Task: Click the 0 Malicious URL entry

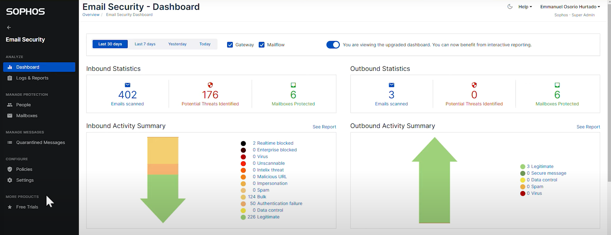Action: point(270,177)
